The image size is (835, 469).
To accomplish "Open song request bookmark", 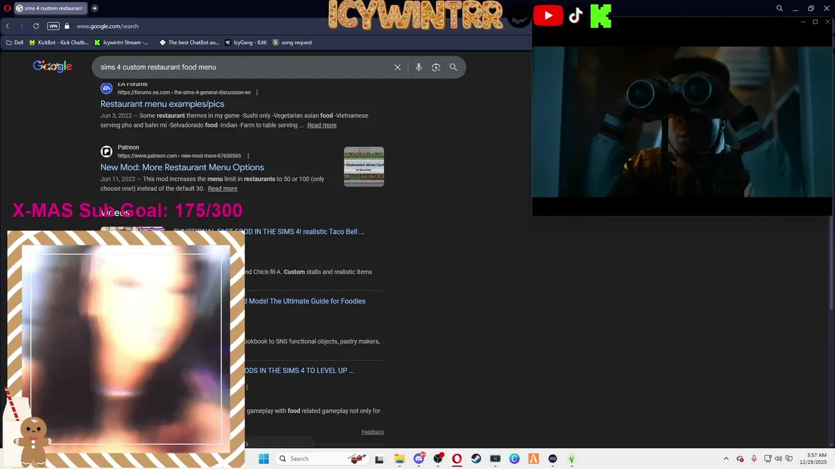I will 292,42.
